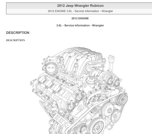Click the 3.6L engine line drawing
152x134 pixels.
point(79,90)
